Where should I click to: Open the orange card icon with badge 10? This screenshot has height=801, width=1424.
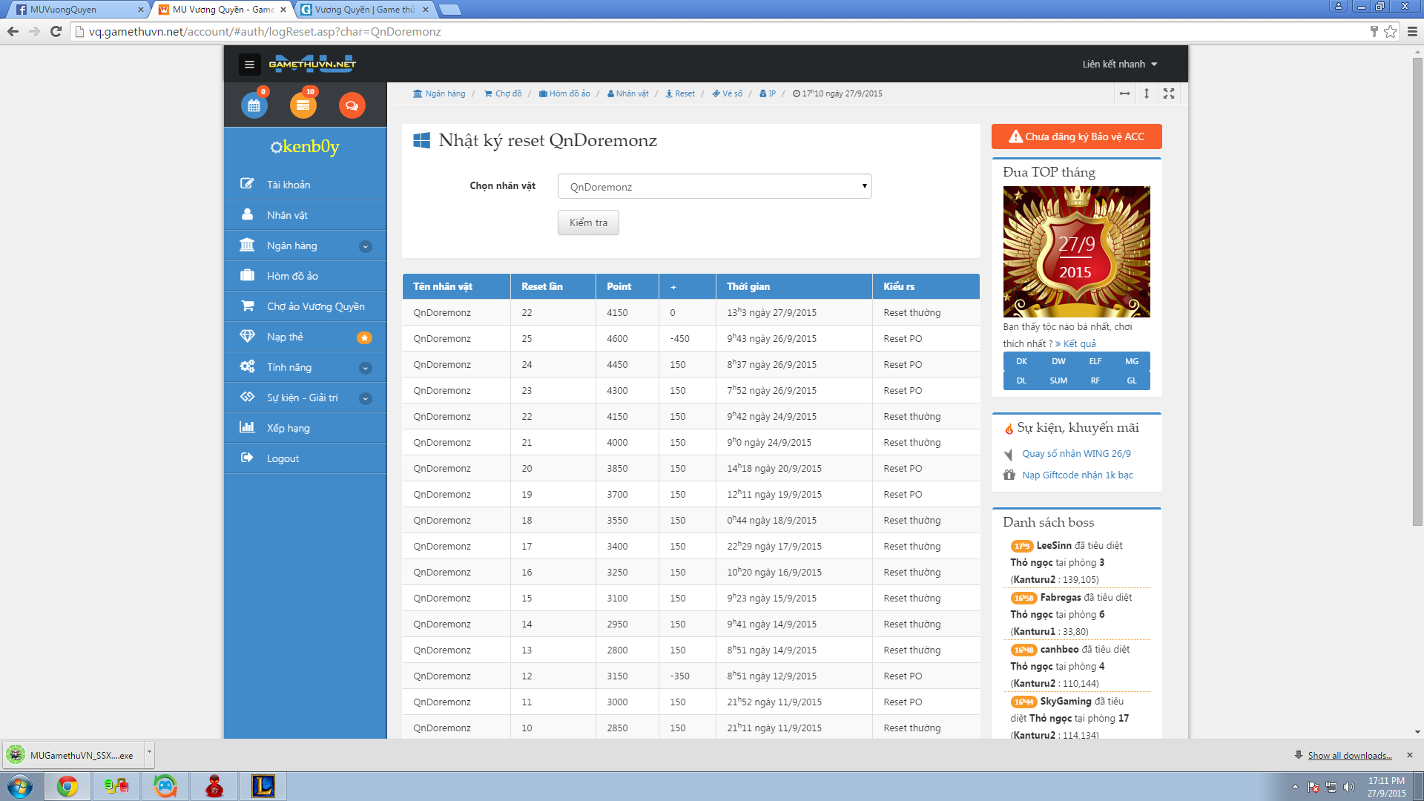click(303, 105)
